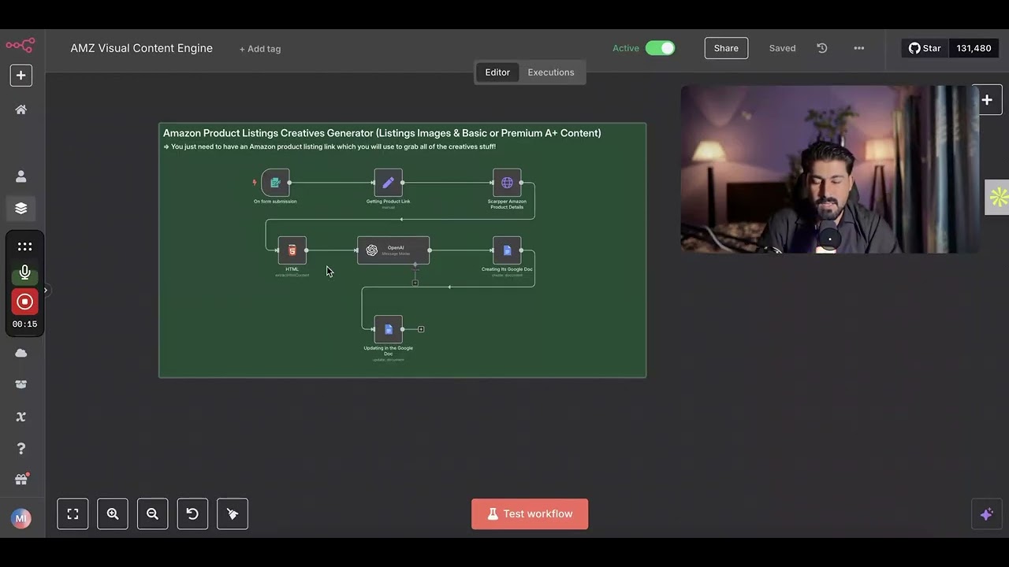Click the Add tag link
Viewport: 1009px width, 567px height.
(x=260, y=49)
